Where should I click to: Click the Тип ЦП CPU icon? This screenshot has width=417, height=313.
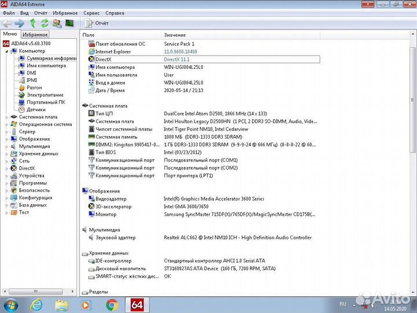92,114
